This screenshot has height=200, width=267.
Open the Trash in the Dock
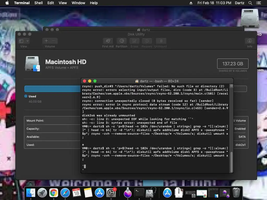(236, 192)
